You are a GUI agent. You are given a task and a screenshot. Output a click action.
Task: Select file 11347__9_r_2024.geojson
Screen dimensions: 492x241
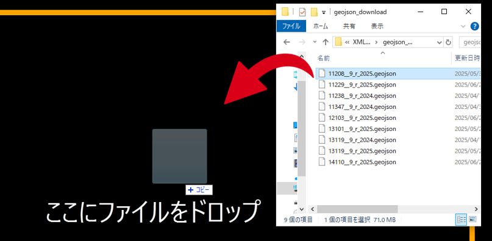[x=362, y=107]
